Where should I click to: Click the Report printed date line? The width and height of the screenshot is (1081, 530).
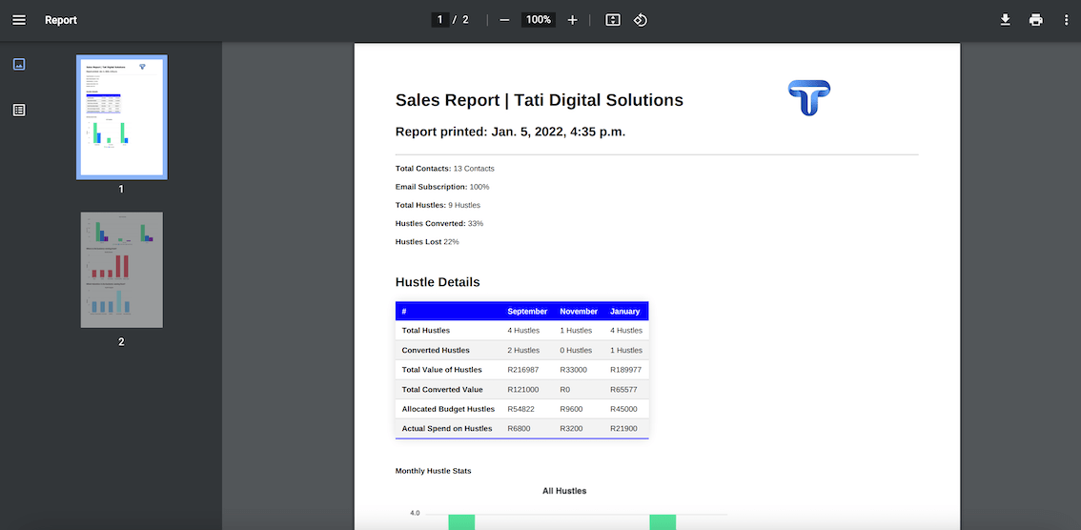coord(510,132)
